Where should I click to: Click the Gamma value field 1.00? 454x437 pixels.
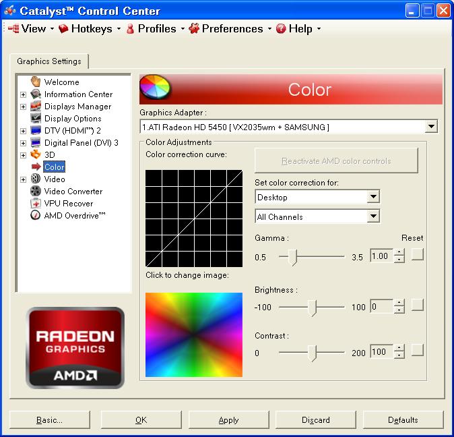[382, 256]
